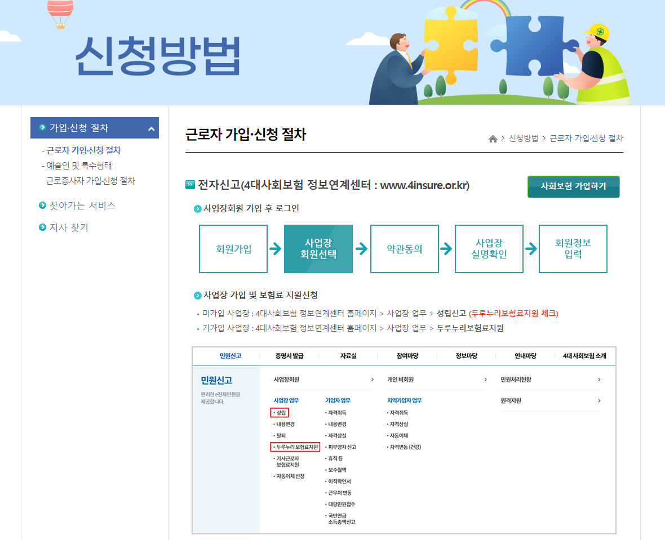Click the arrow between 회원가입 and 사업장 회원선택
This screenshot has width=665, height=540.
pos(276,249)
